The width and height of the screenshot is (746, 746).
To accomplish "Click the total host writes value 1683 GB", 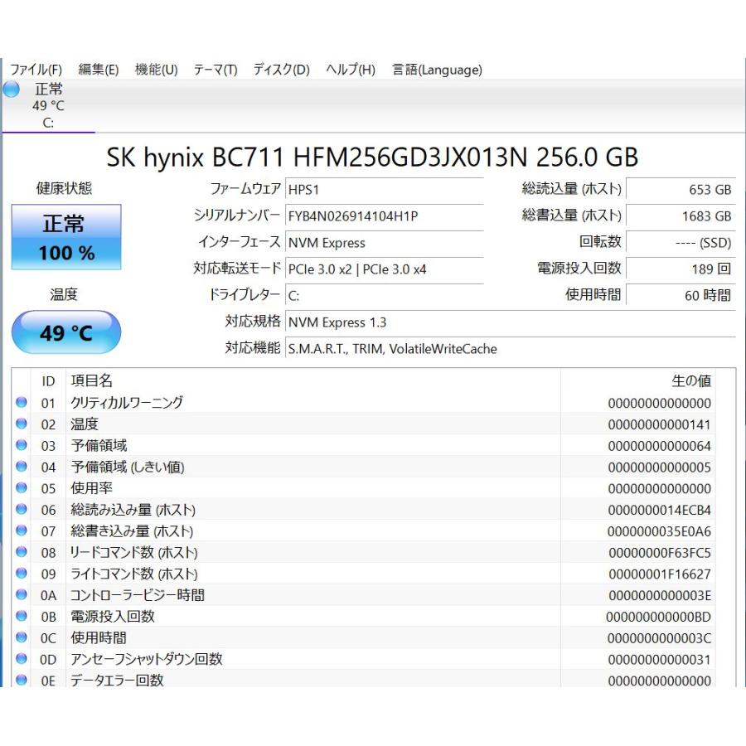I will (681, 216).
